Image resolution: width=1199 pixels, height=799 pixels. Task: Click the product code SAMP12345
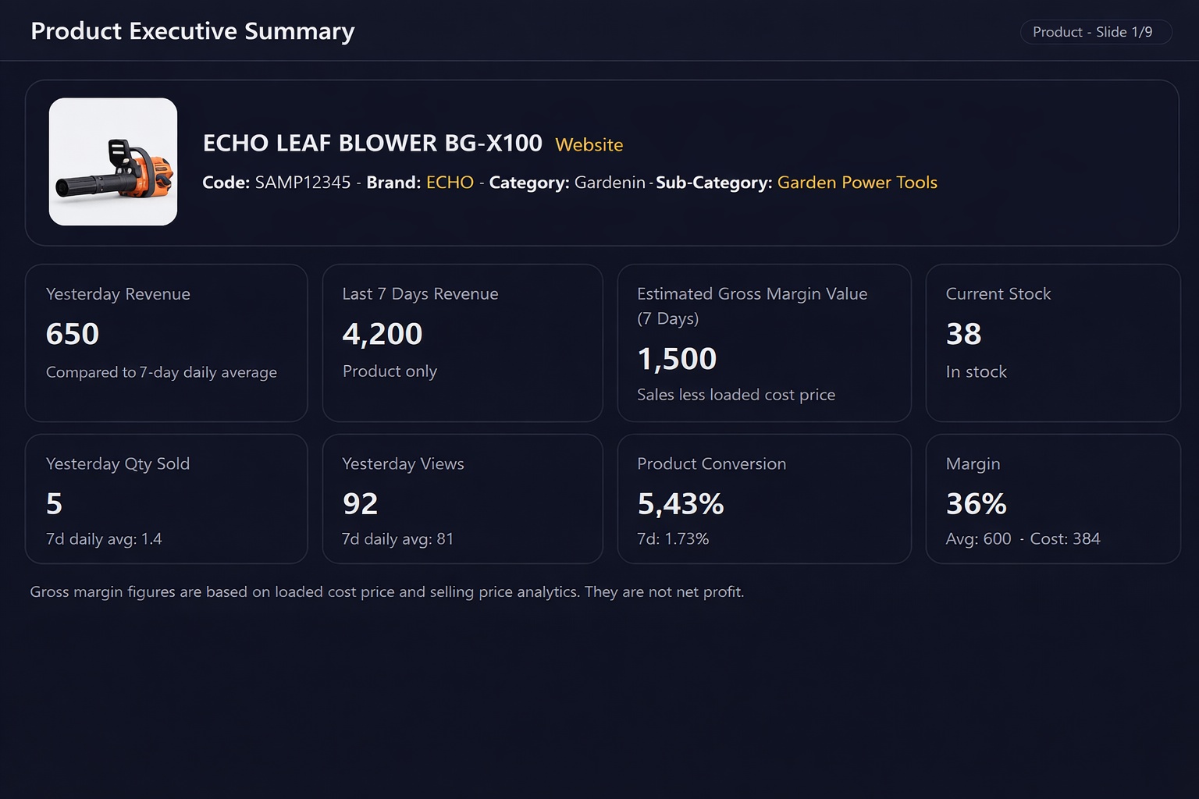[x=303, y=183]
